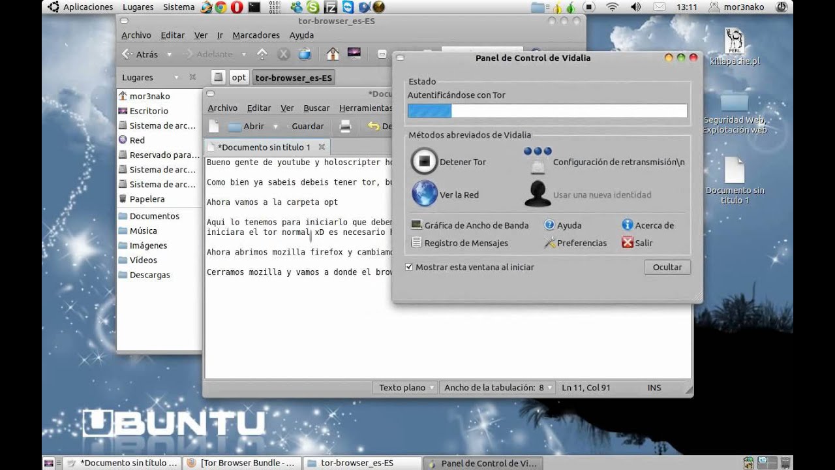This screenshot has height=470, width=835.
Task: Click the volume icon in system tray
Action: [636, 7]
